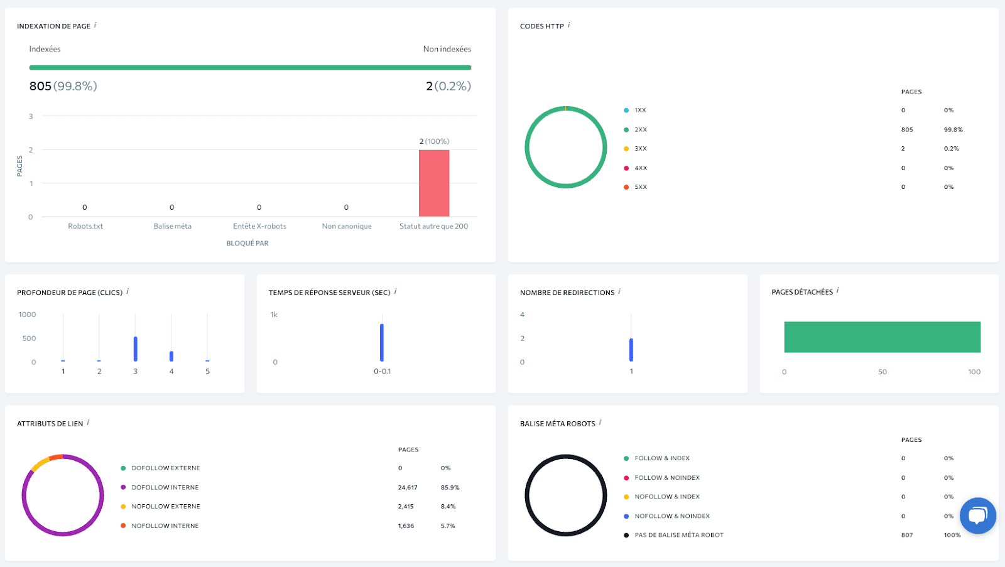The image size is (1005, 567).
Task: Select the 3XX yellow legend dot
Action: [626, 149]
